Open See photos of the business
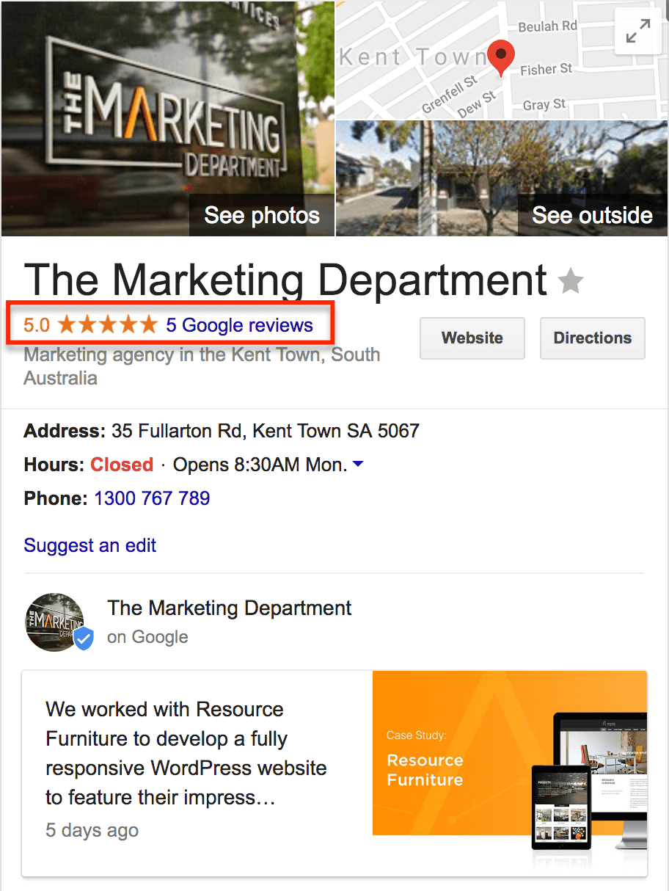This screenshot has height=891, width=669. tap(262, 215)
